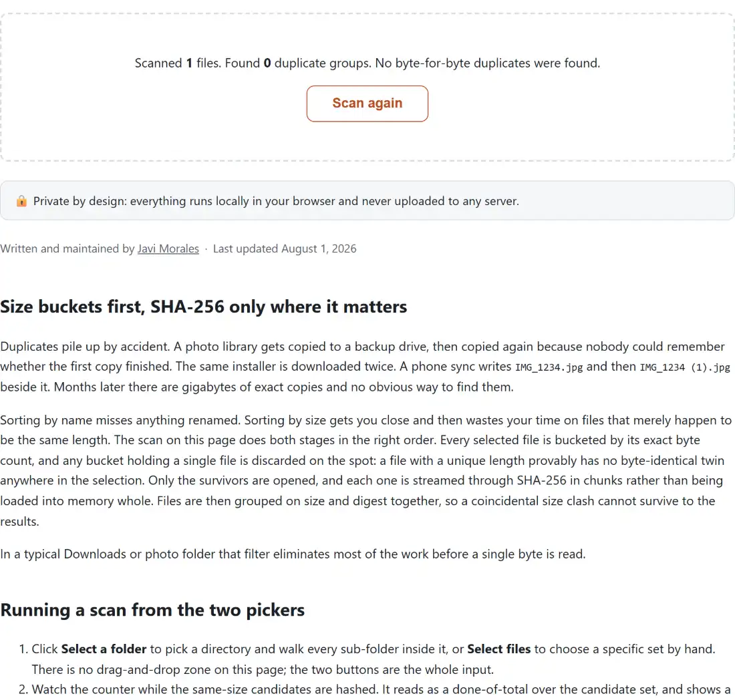Click the 'Written and maintained by' text
Screen dimensions: 735x700
tap(67, 248)
